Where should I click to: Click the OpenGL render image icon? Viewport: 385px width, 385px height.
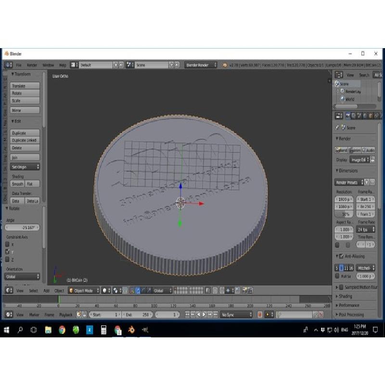(x=244, y=291)
